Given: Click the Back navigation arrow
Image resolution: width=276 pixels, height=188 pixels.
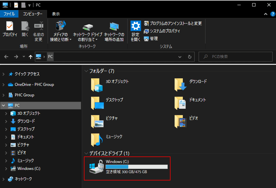Looking at the screenshot, I should coord(6,57).
